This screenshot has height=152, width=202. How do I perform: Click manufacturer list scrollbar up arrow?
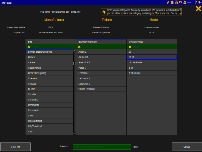pos(74,51)
